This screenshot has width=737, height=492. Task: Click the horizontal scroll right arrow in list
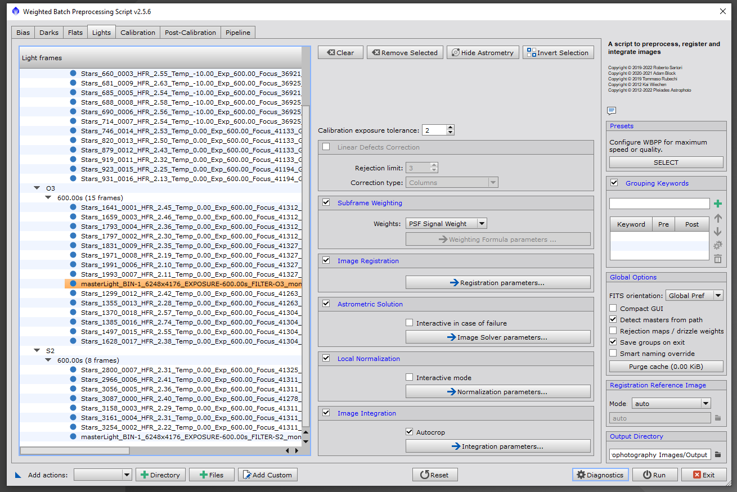296,450
